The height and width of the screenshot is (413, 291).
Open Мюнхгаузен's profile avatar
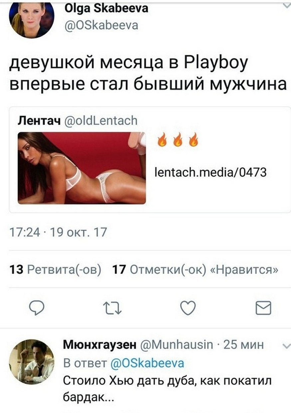click(31, 362)
